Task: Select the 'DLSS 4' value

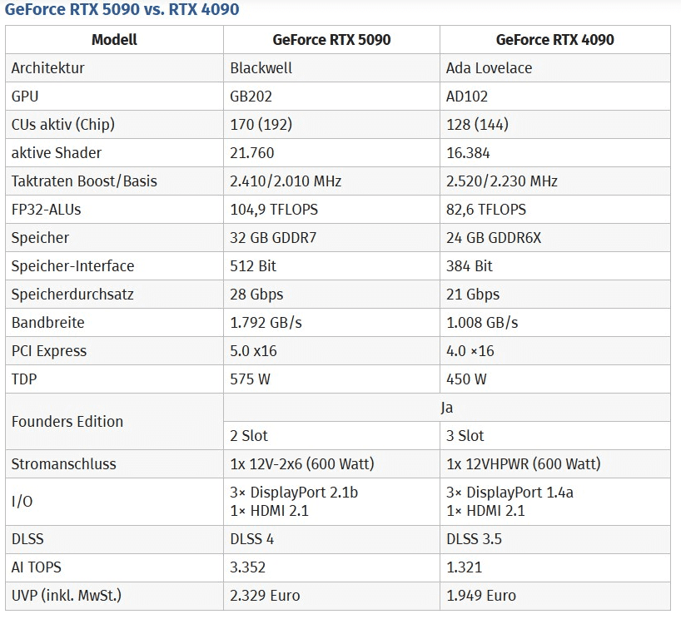Action: click(x=252, y=538)
